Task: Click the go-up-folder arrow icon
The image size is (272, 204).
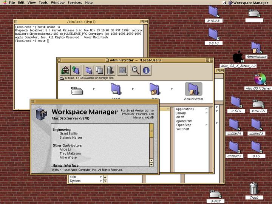Action: click(76, 70)
